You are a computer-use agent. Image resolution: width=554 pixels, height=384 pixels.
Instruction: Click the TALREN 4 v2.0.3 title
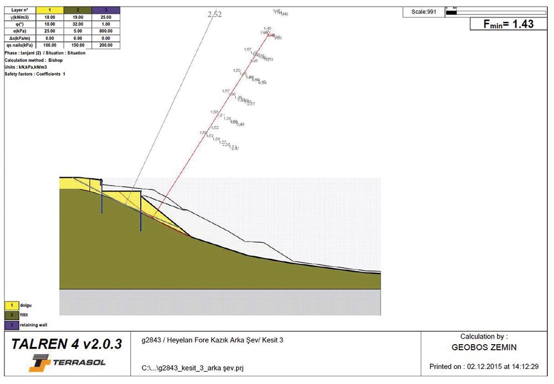click(66, 345)
